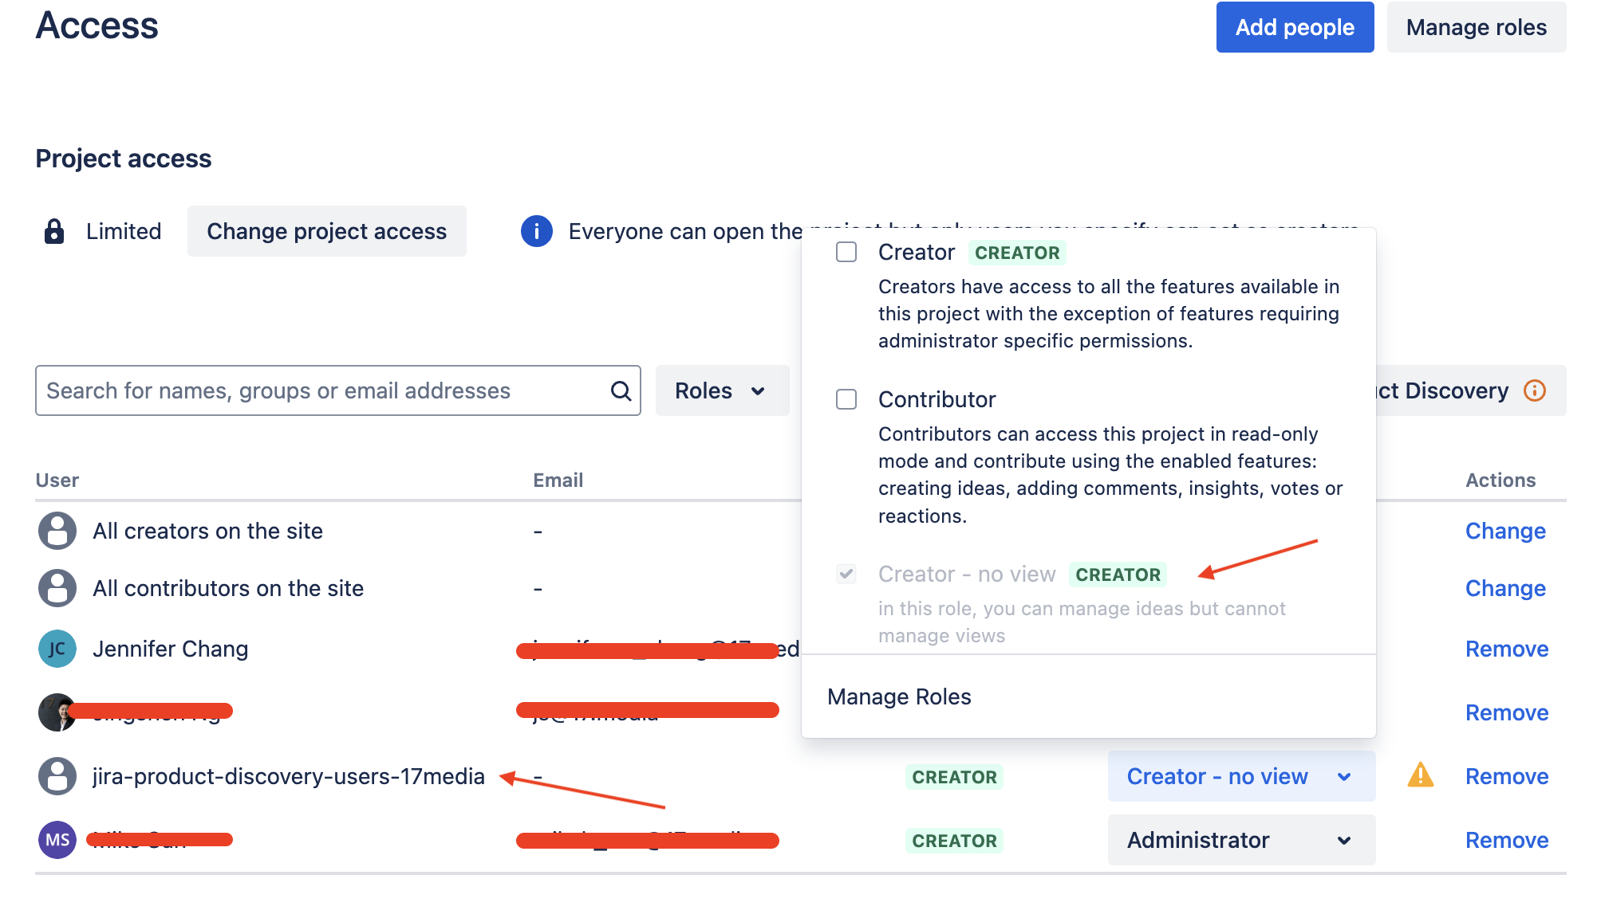This screenshot has height=918, width=1597.
Task: Remove Jennifer Chang from the project
Action: [1506, 649]
